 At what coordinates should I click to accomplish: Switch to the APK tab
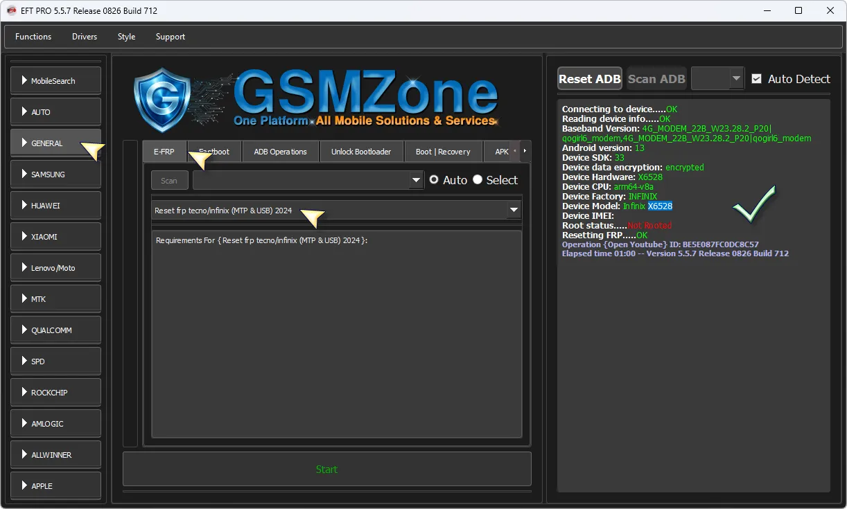(x=501, y=152)
